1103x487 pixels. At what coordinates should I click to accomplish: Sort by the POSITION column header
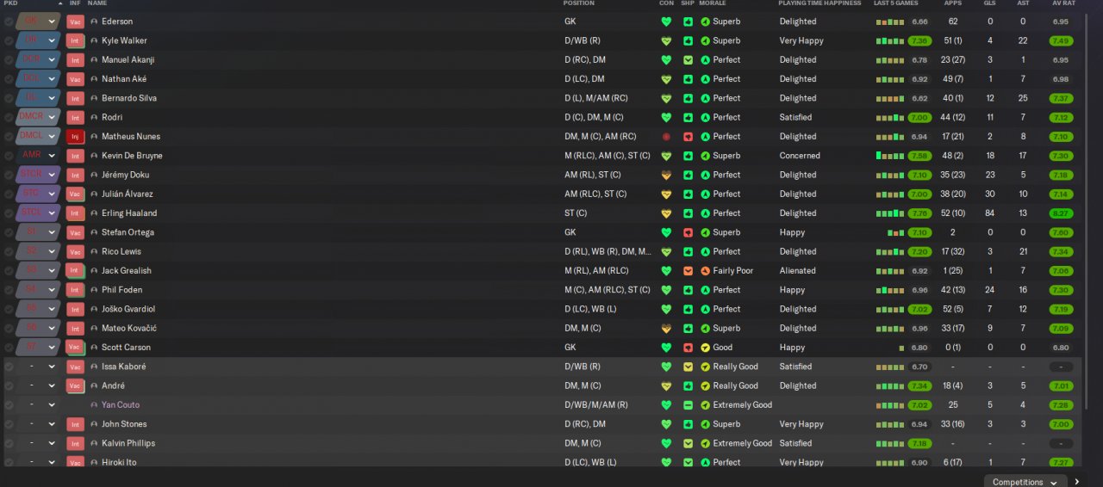[x=579, y=3]
